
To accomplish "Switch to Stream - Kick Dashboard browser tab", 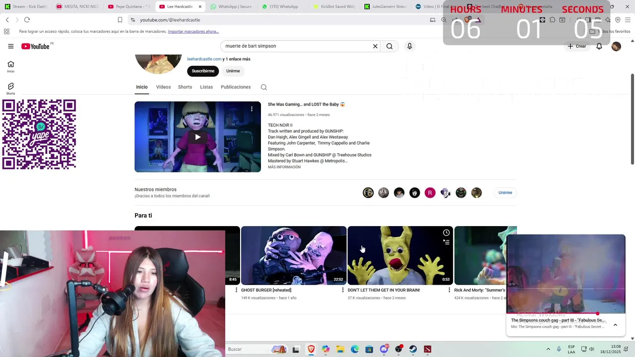I will (x=26, y=6).
